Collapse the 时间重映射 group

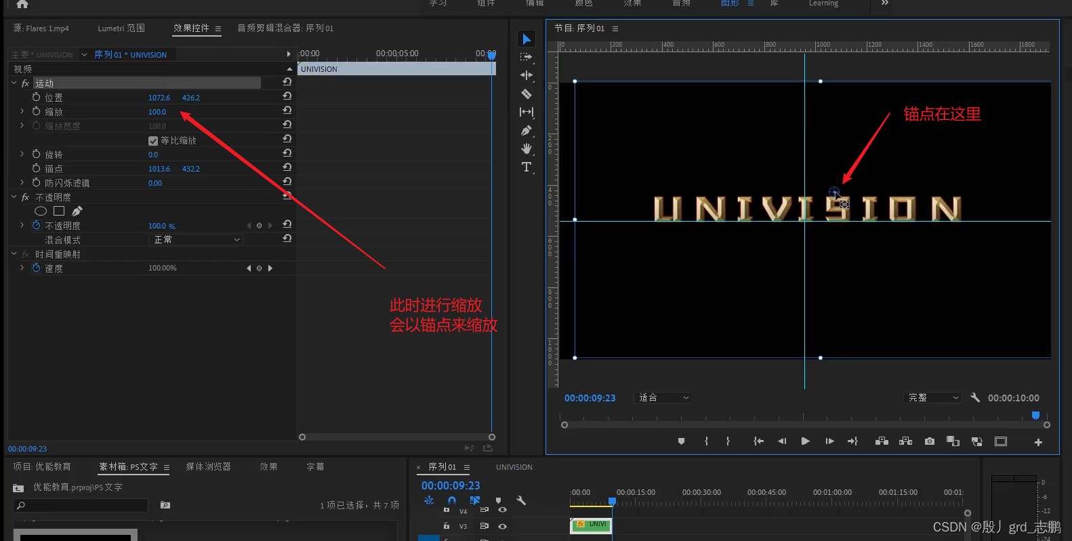(14, 254)
